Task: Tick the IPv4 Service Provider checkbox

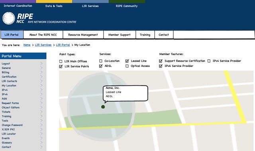Action: pyautogui.click(x=209, y=61)
